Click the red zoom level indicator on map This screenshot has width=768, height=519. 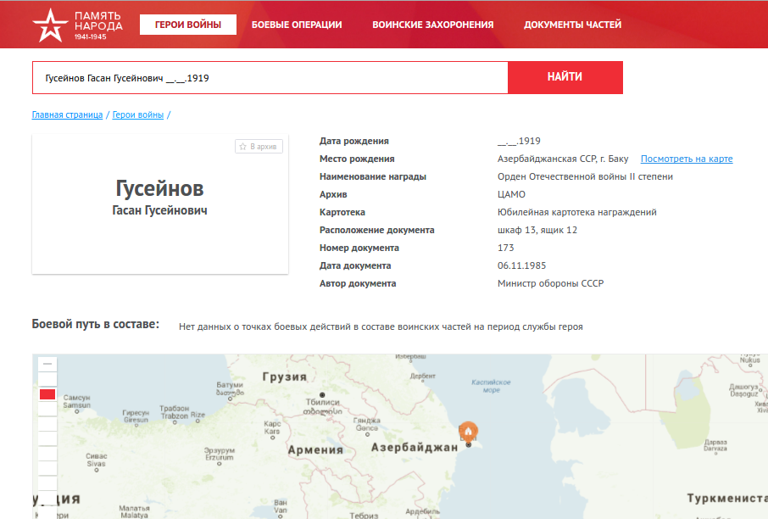[x=47, y=394]
